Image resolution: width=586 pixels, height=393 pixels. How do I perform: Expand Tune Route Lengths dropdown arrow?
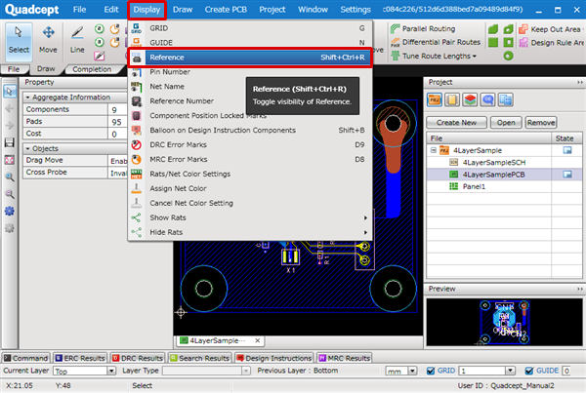tap(475, 57)
